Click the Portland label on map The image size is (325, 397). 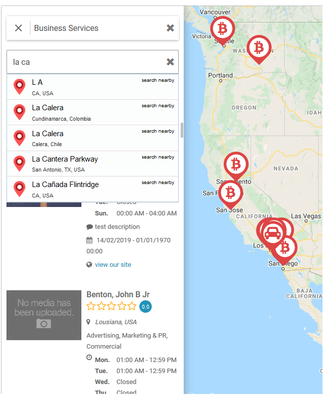point(220,75)
